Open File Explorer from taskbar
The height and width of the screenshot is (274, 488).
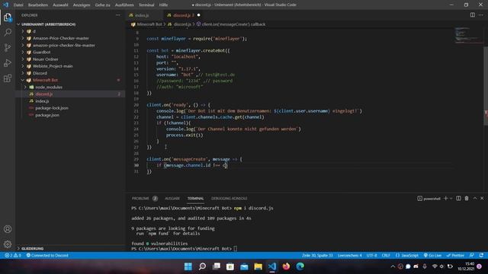pyautogui.click(x=258, y=266)
